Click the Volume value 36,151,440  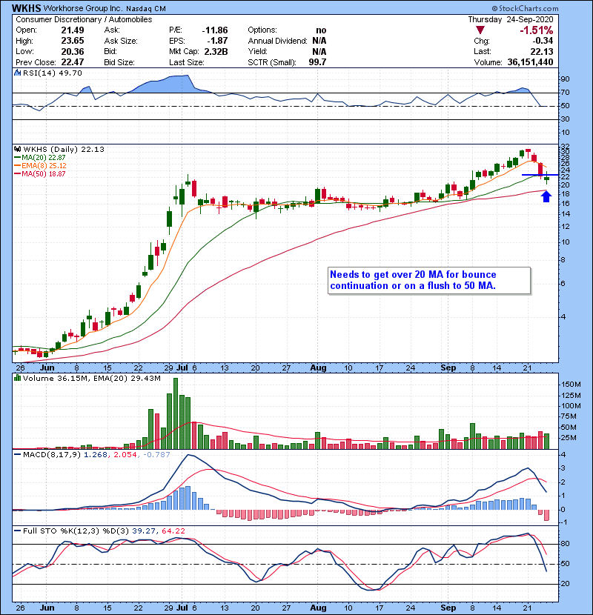[x=530, y=62]
